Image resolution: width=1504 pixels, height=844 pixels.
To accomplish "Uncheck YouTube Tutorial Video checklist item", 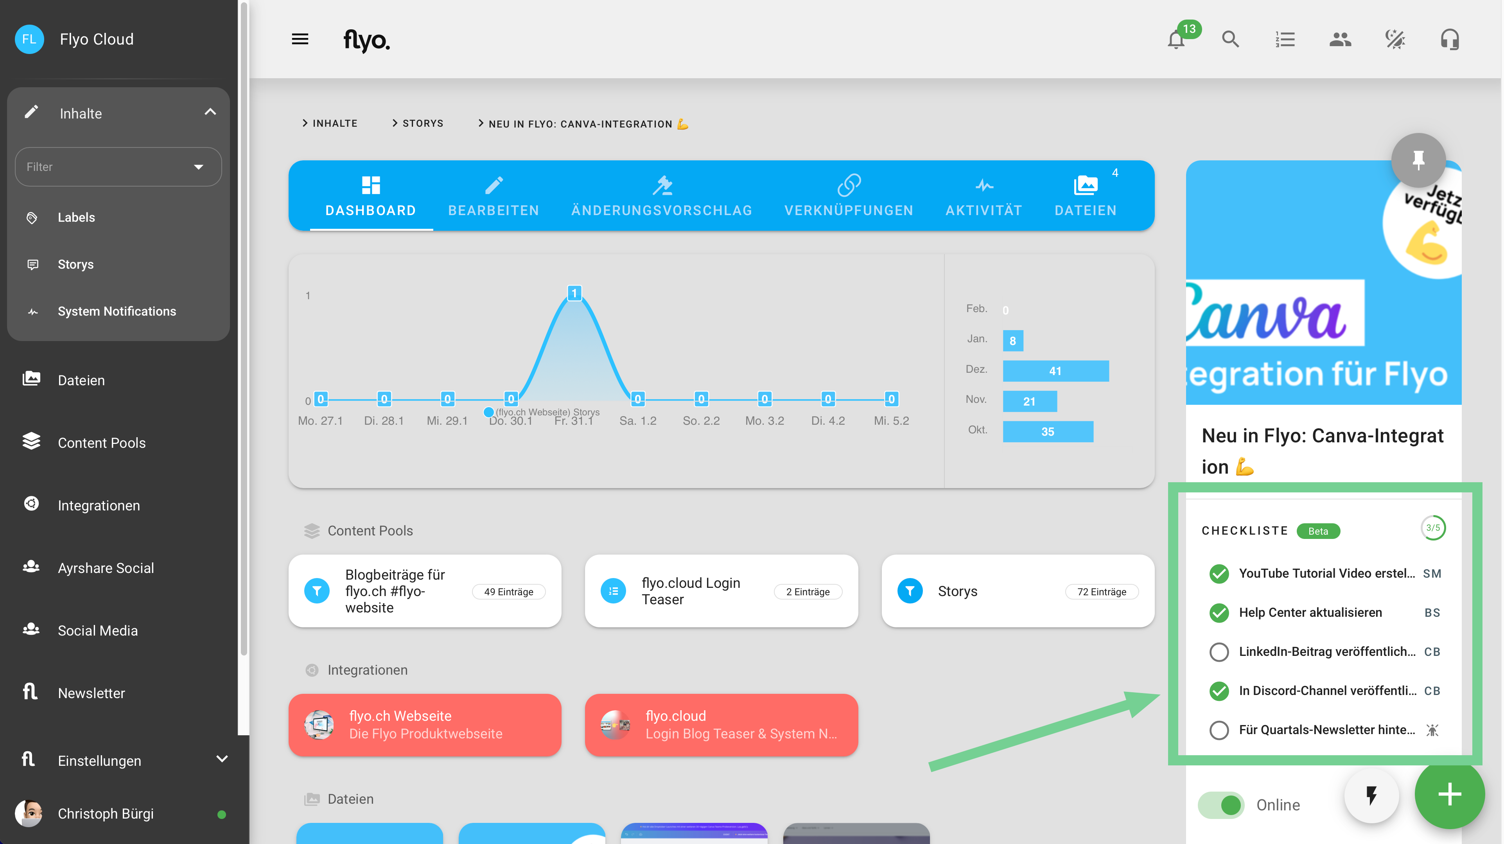I will (1219, 574).
